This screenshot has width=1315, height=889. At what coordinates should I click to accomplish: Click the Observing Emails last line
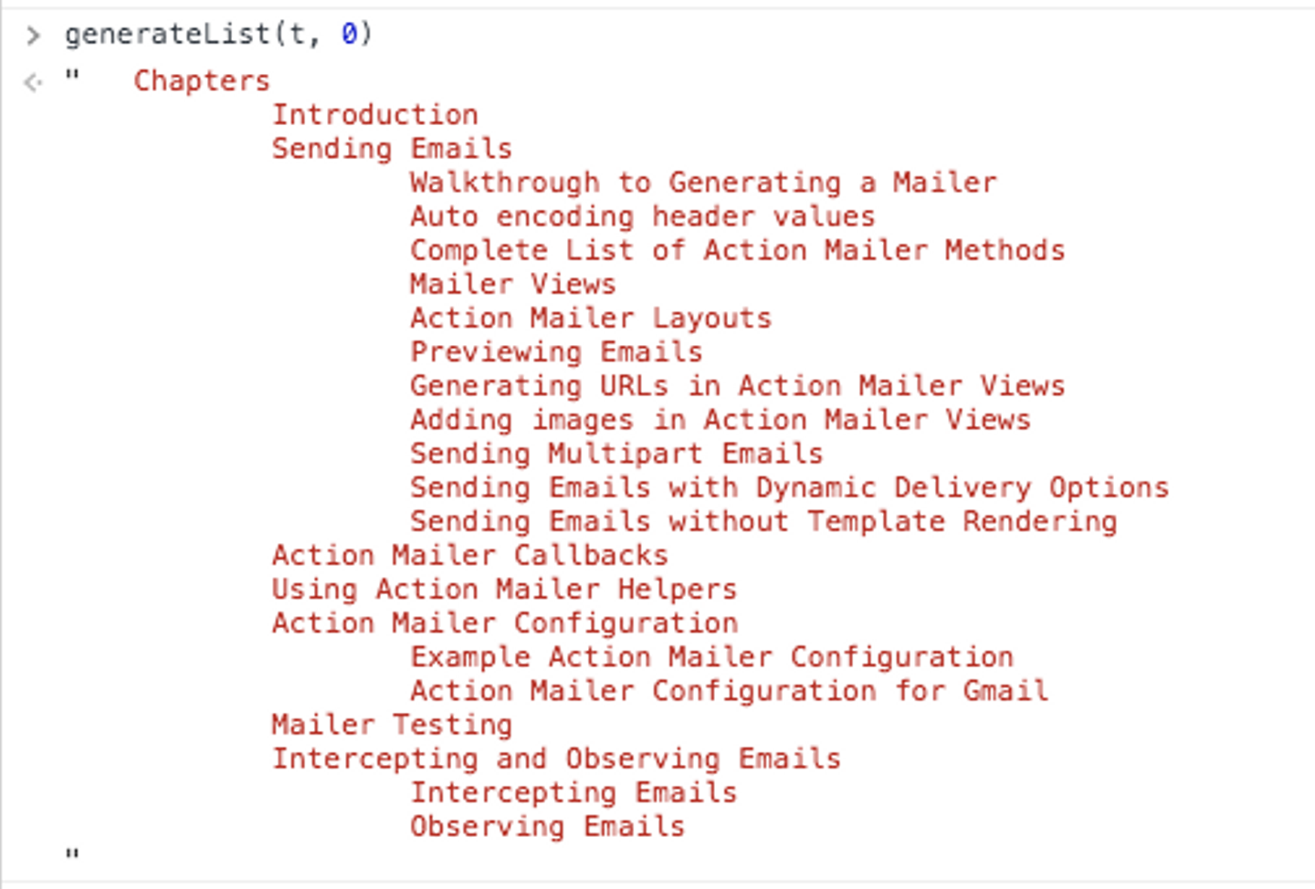(x=547, y=826)
